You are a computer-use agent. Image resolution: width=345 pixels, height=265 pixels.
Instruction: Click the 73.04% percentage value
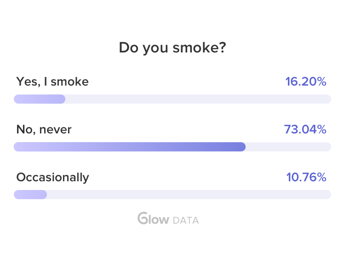point(305,130)
